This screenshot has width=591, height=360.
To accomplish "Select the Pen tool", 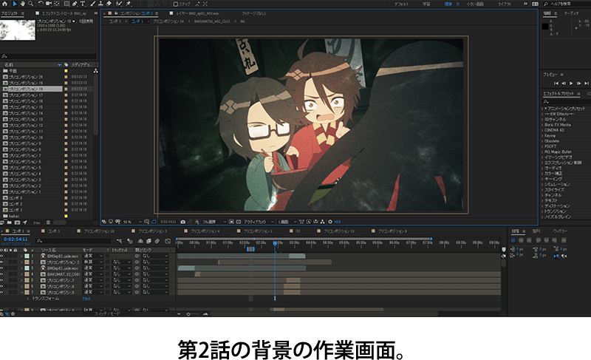I will [x=75, y=4].
